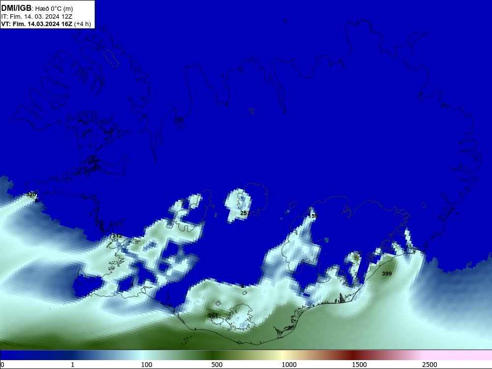The image size is (492, 369).
Task: Click the 'IT: Fim. 14. 03. 2024 12Z' line
Action: coord(37,17)
